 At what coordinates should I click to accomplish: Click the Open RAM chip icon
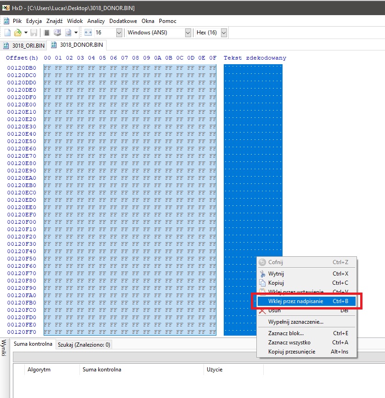47,33
